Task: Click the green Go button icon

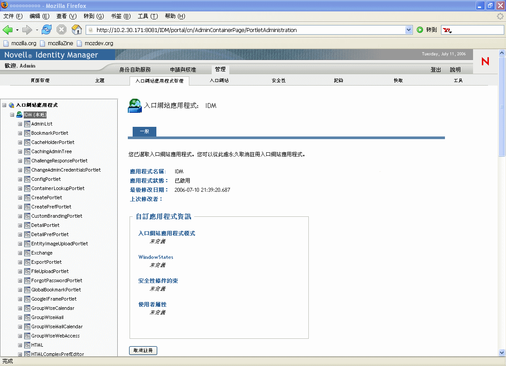Action: (x=420, y=30)
